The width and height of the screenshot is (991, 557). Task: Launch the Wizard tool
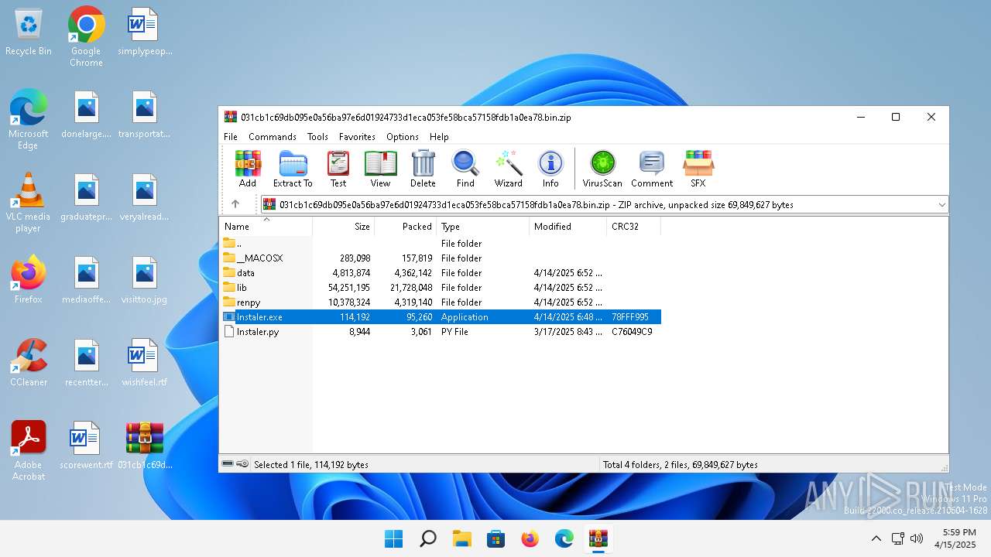tap(509, 169)
